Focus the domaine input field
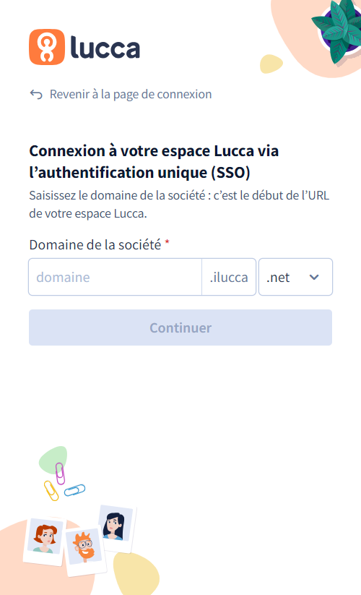The image size is (361, 595). pos(115,277)
